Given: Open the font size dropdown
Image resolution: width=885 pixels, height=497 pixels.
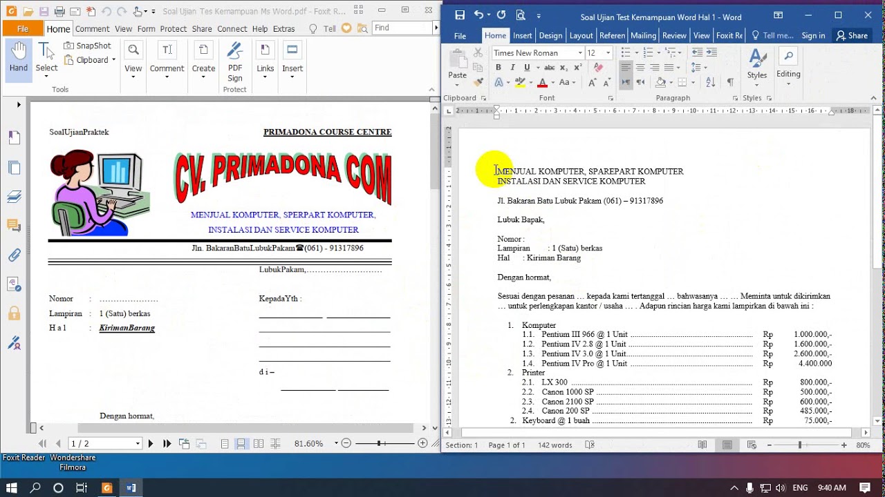Looking at the screenshot, I should click(x=608, y=53).
